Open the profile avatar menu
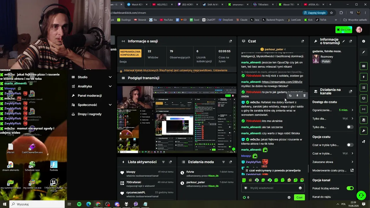The image size is (370, 208). (359, 30)
